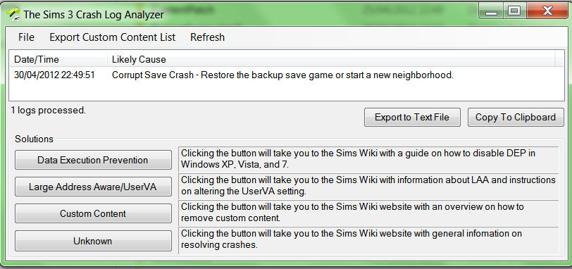This screenshot has height=269, width=572.
Task: Click Refresh in the menu bar
Action: pyautogui.click(x=207, y=37)
